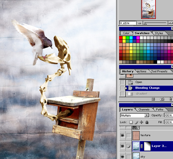Click the zoom percentage field in Navigator
The image size is (173, 159).
(x=127, y=23)
